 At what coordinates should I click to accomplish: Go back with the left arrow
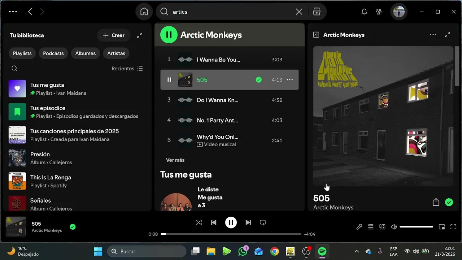click(30, 12)
